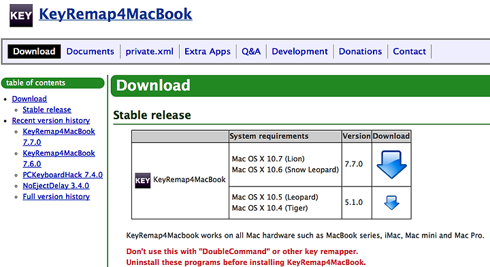This screenshot has height=267, width=490.
Task: Switch to the Development tab
Action: coord(299,51)
